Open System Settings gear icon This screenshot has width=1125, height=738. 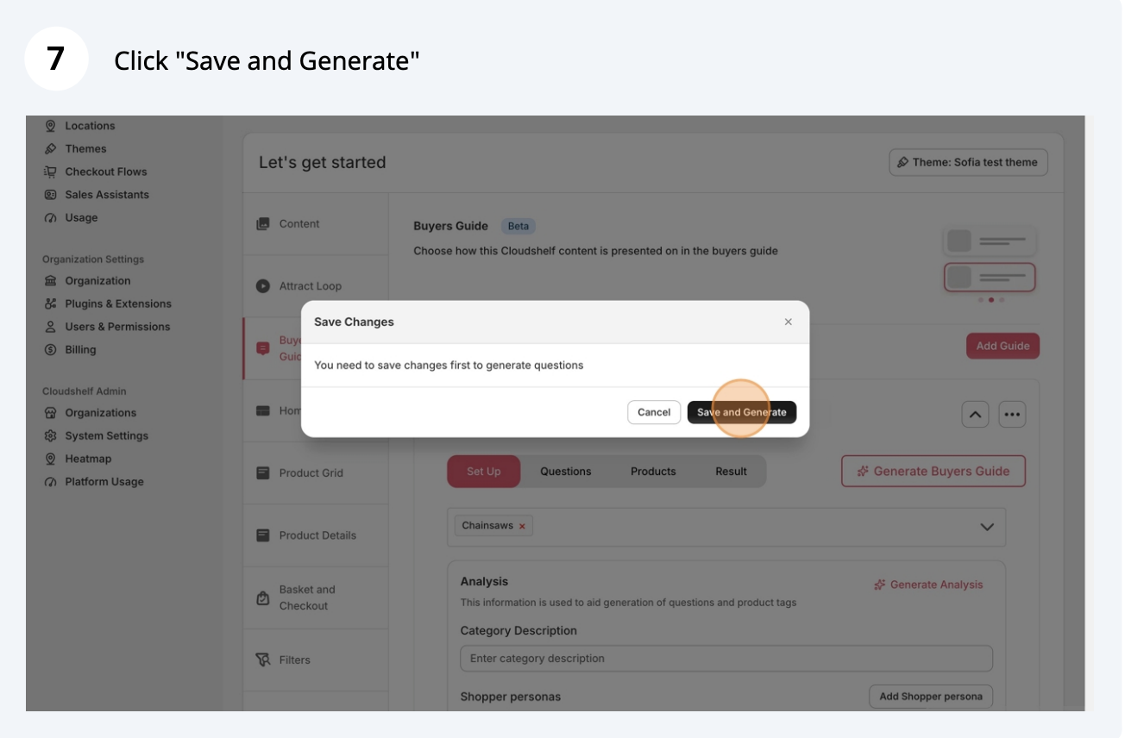[50, 436]
